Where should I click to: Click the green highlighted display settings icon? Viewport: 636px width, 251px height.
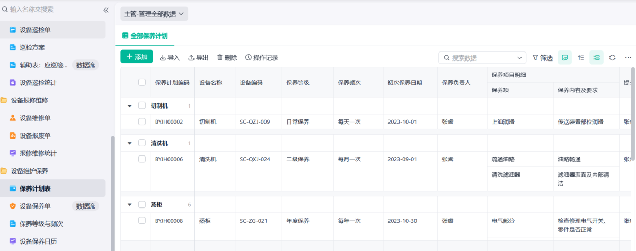pyautogui.click(x=565, y=57)
